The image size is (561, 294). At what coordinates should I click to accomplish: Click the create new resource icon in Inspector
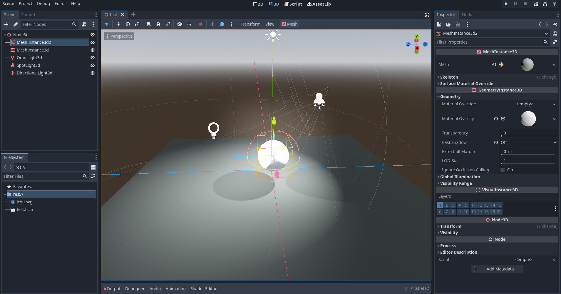tap(439, 25)
